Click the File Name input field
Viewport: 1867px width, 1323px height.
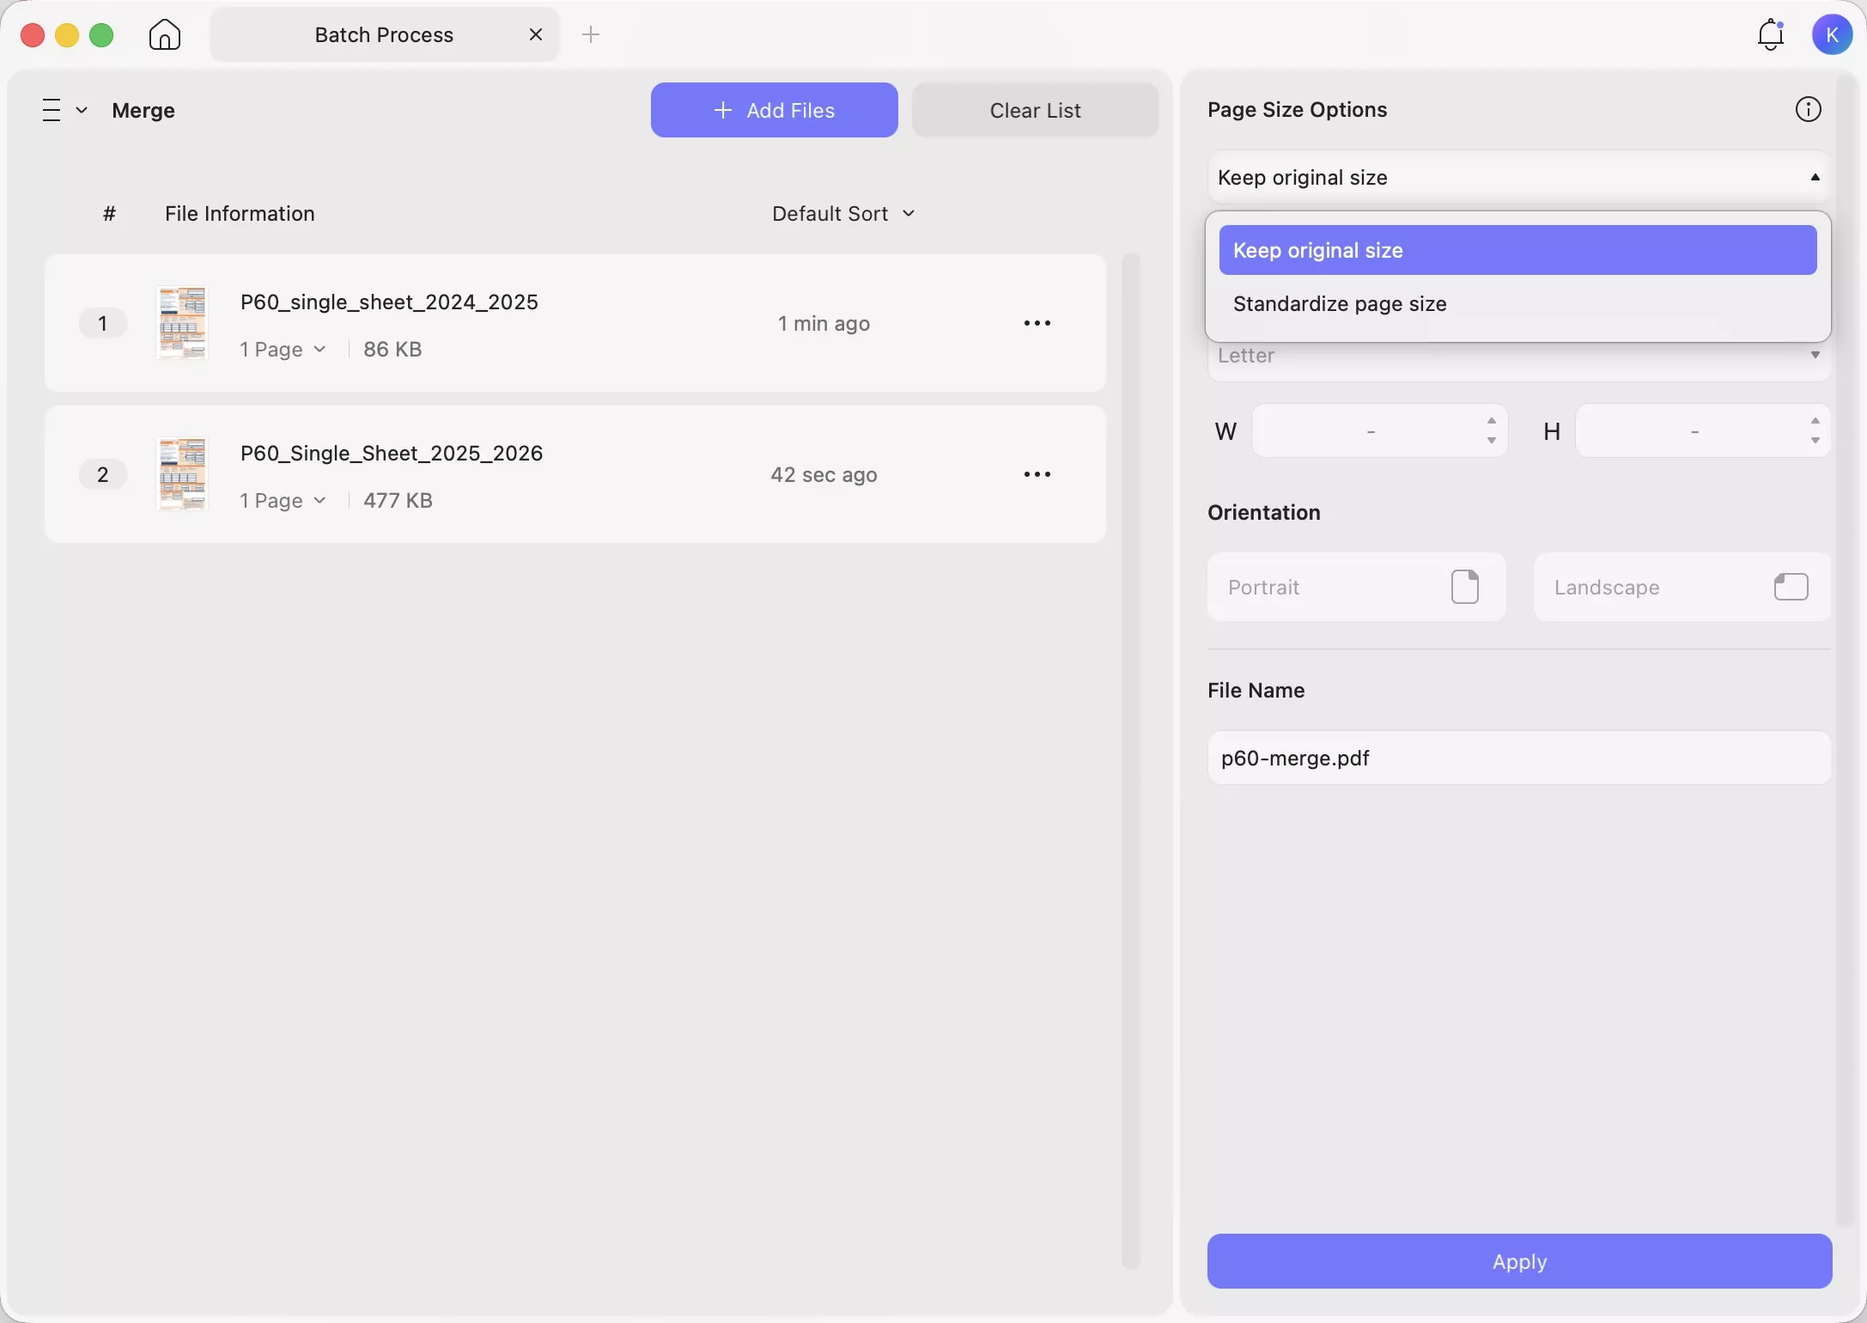(x=1518, y=758)
